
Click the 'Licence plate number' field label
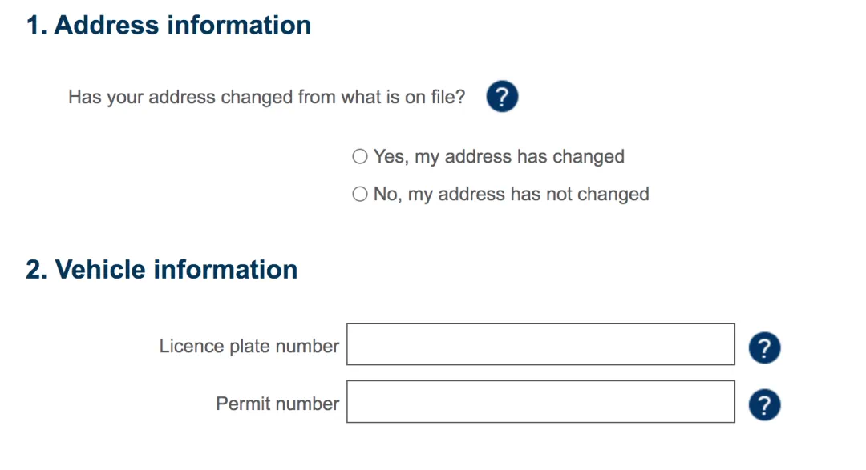(249, 347)
